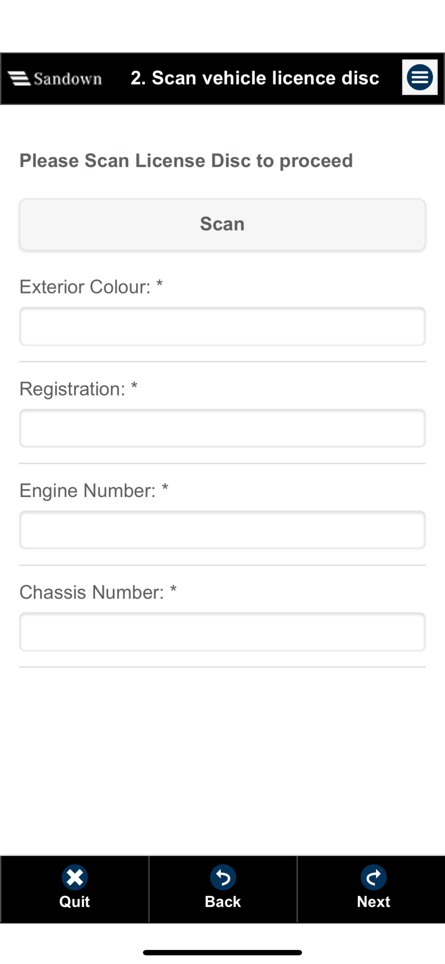Focus the Exterior Colour input field
The height and width of the screenshot is (964, 445).
tap(222, 326)
